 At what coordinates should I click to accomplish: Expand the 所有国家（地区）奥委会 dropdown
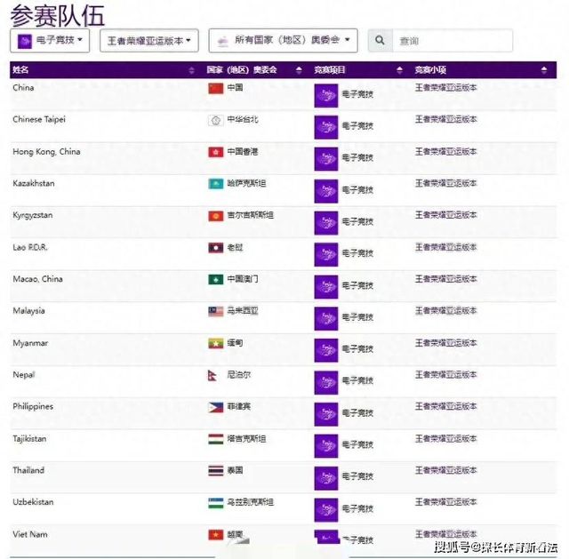point(283,41)
